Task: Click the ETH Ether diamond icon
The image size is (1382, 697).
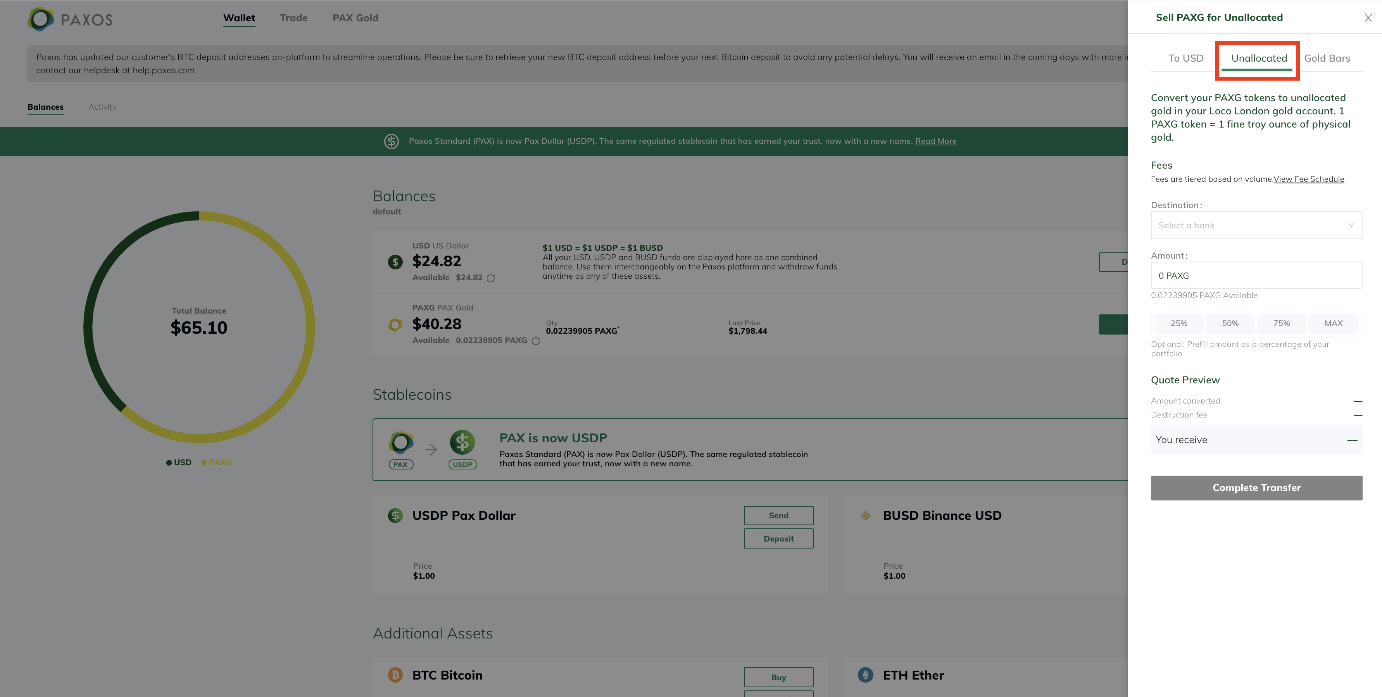Action: [865, 675]
